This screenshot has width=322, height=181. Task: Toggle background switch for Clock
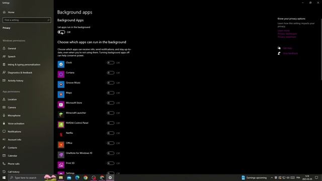(x=111, y=62)
